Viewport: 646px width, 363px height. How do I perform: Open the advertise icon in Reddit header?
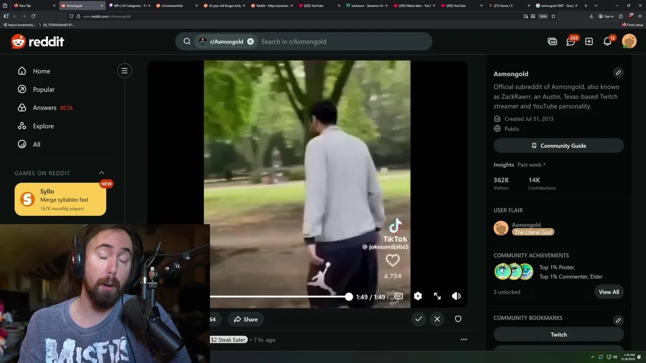click(x=552, y=41)
